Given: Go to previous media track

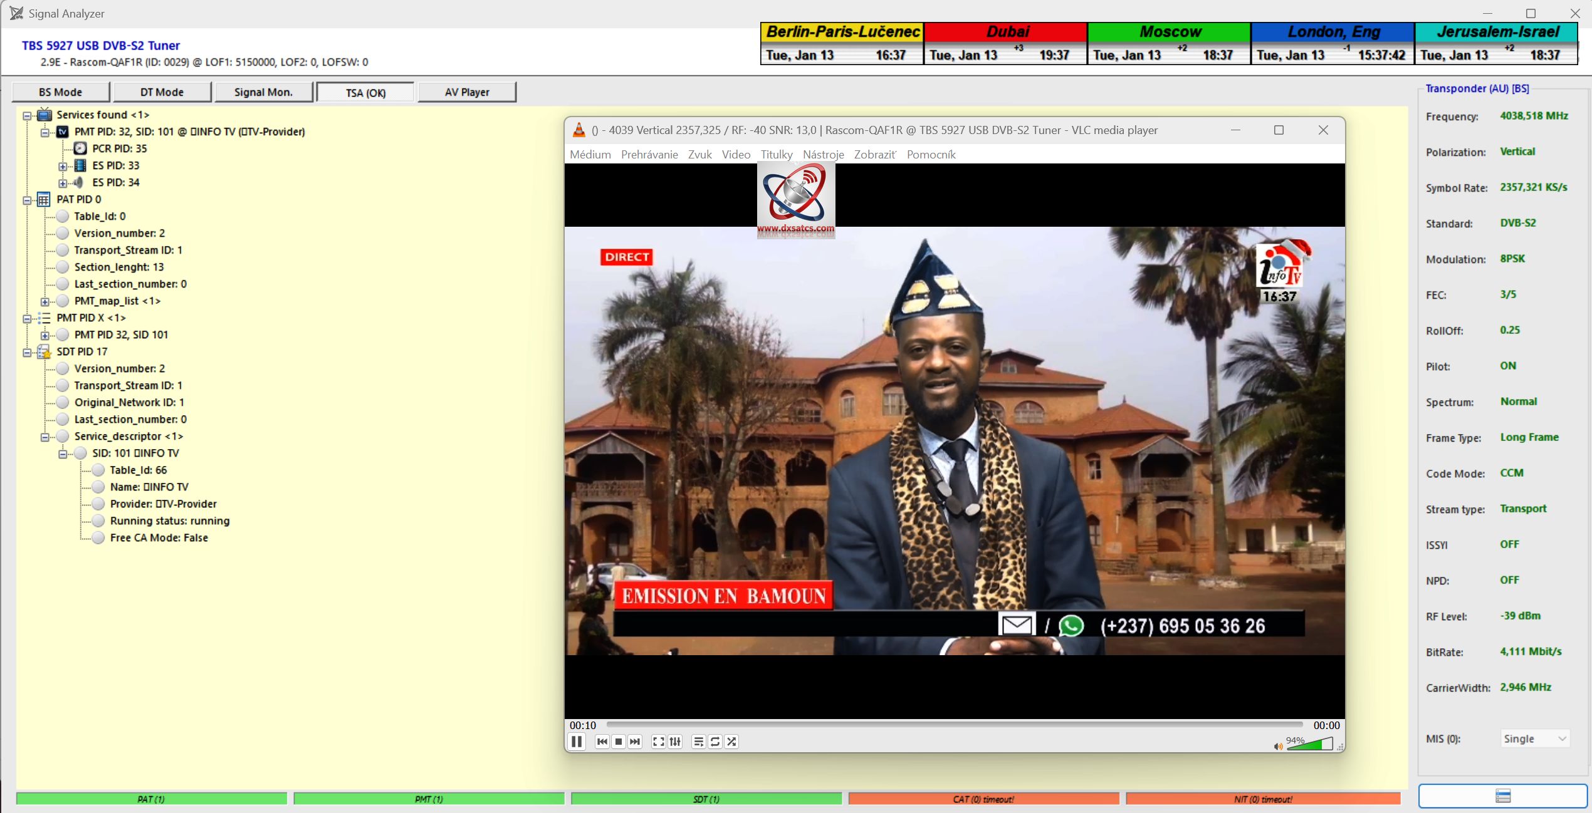Looking at the screenshot, I should pyautogui.click(x=602, y=742).
